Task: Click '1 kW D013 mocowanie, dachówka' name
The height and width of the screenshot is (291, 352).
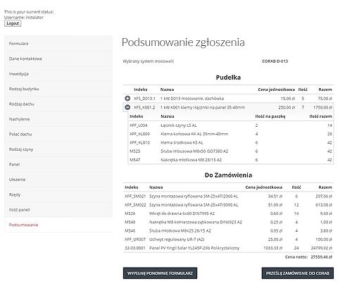Action: [x=192, y=99]
